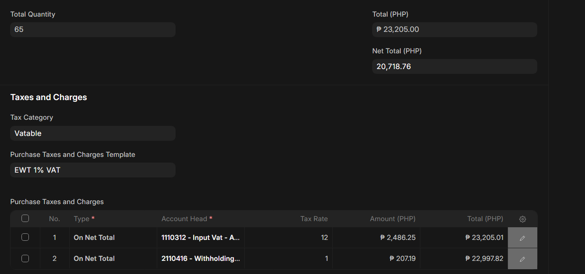Click row 1 Amount cell ₱ 2,486.25
Viewport: 585px width, 274px height.
(x=376, y=238)
